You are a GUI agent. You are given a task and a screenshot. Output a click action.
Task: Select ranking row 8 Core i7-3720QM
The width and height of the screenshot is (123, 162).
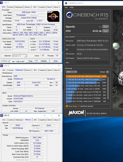point(86,98)
